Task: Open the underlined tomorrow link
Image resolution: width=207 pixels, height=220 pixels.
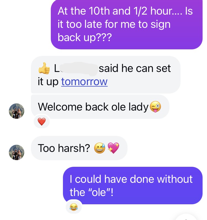Action: tap(84, 82)
